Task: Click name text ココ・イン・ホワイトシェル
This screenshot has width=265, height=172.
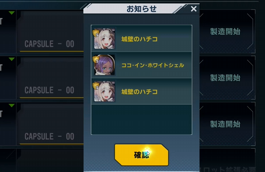Action: point(153,65)
